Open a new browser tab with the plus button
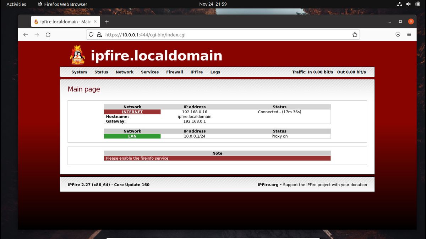Screen dimensions: 426x239 107,21
